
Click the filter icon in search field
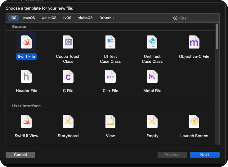(x=175, y=18)
